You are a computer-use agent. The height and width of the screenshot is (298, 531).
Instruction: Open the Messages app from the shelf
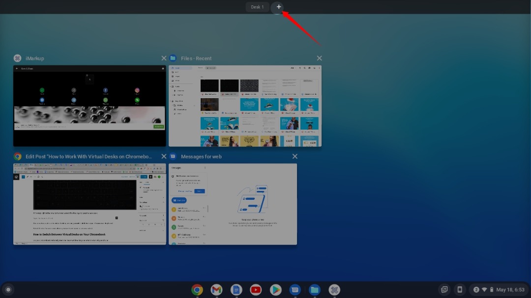point(295,290)
